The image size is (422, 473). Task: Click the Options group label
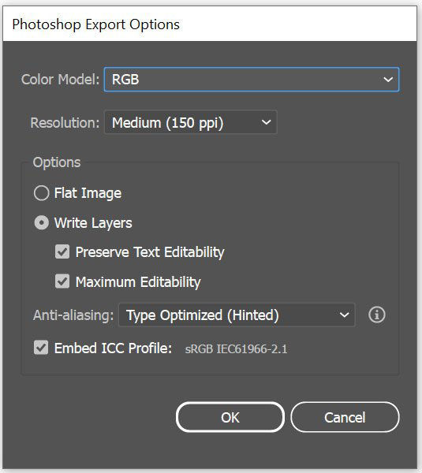57,162
